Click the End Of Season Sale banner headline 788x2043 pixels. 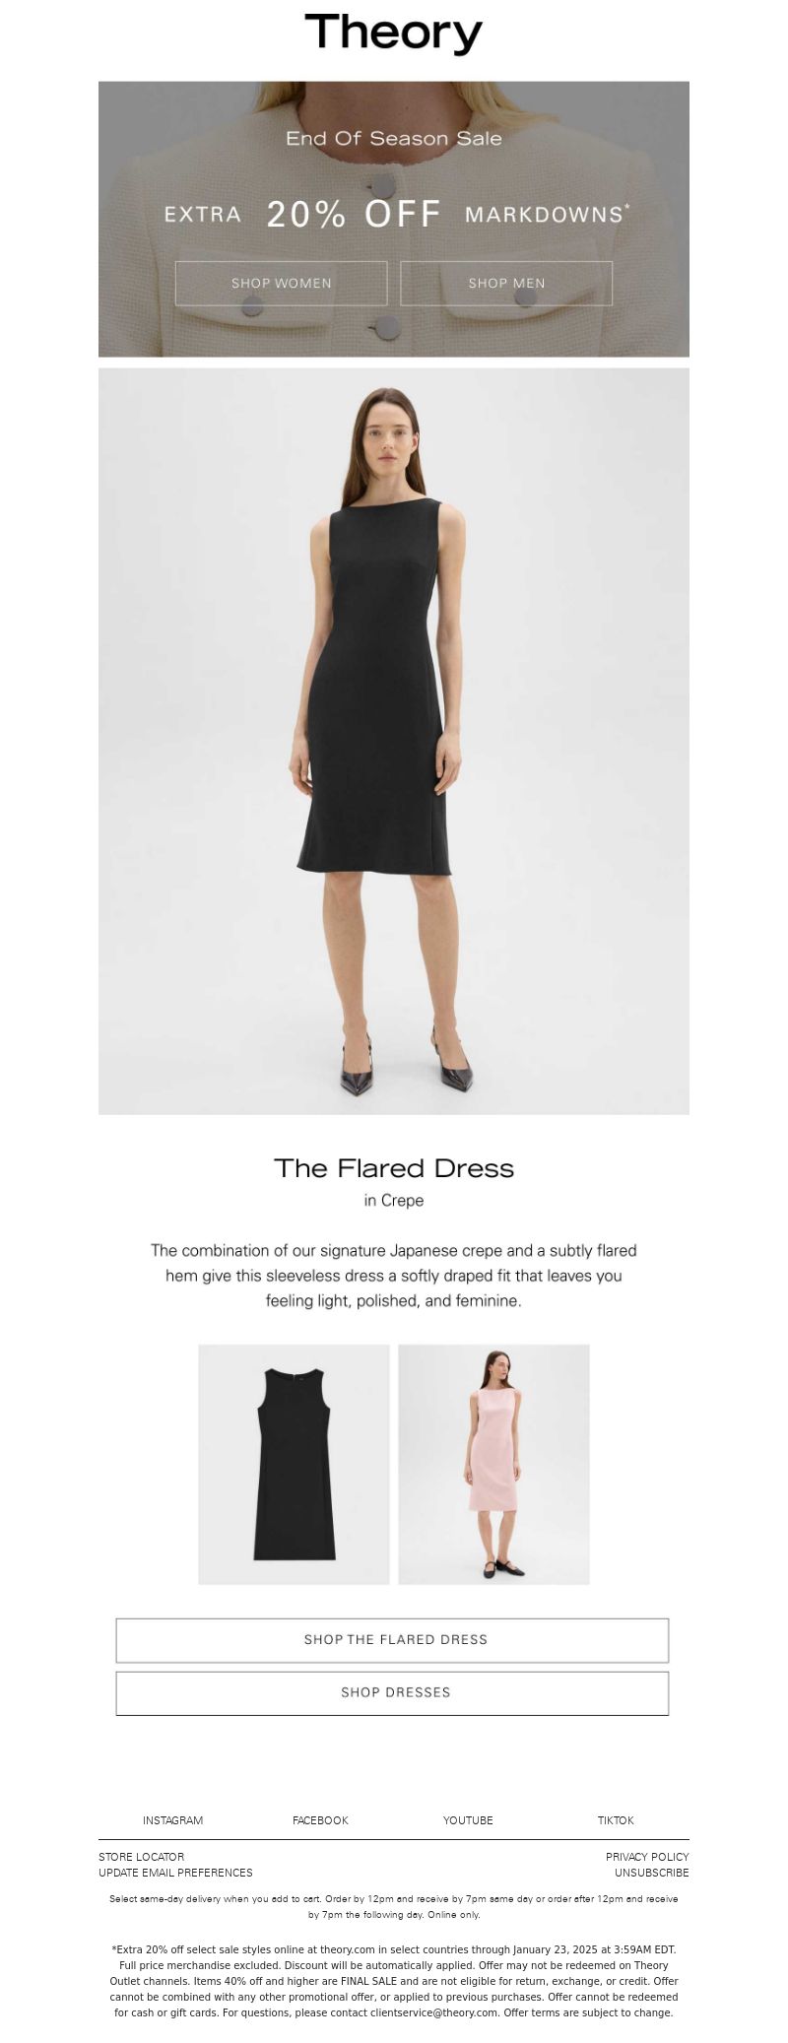point(394,139)
